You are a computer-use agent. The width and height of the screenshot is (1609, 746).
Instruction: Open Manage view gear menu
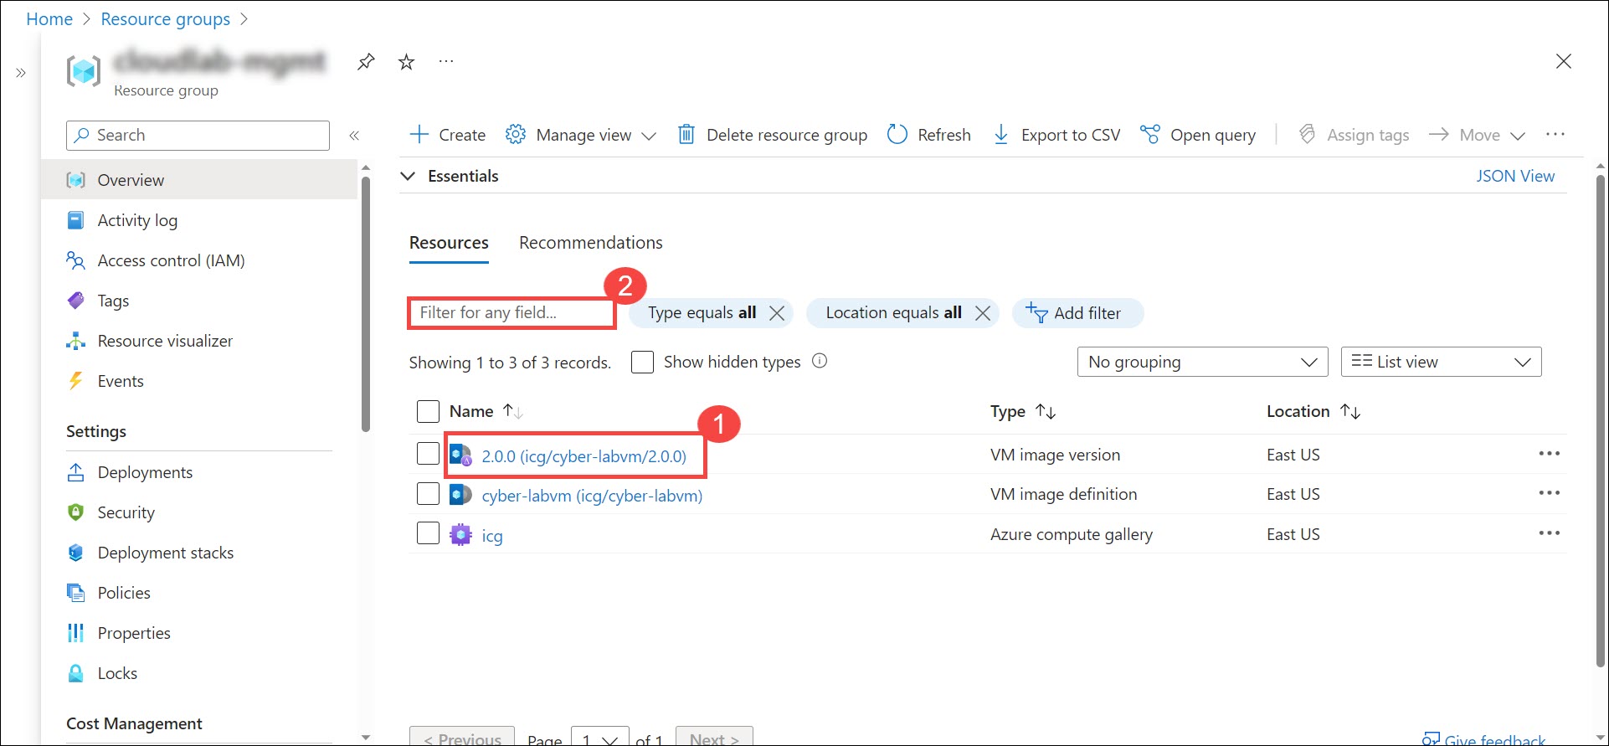581,135
